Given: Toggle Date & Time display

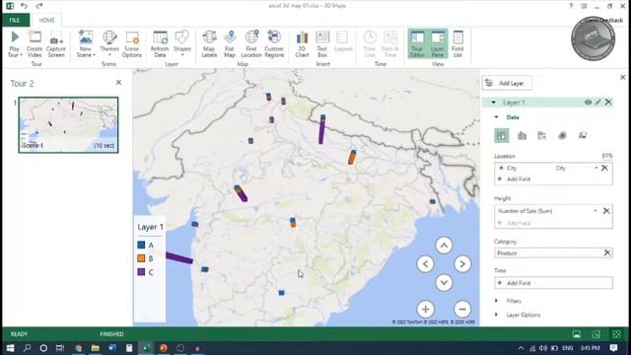Looking at the screenshot, I should [390, 44].
